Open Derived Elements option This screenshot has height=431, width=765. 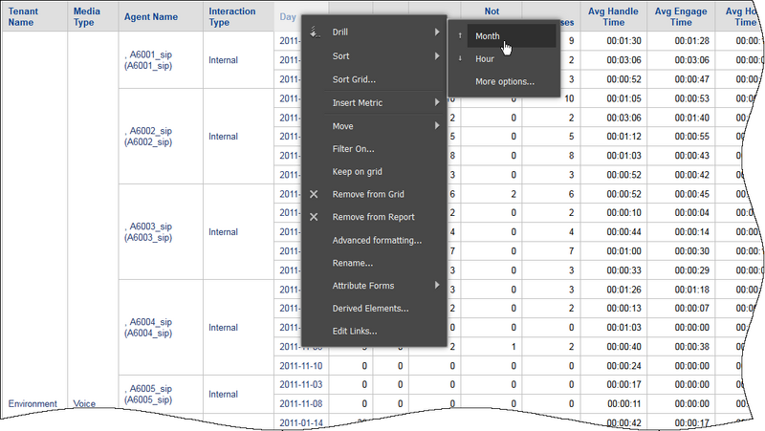[x=370, y=309]
